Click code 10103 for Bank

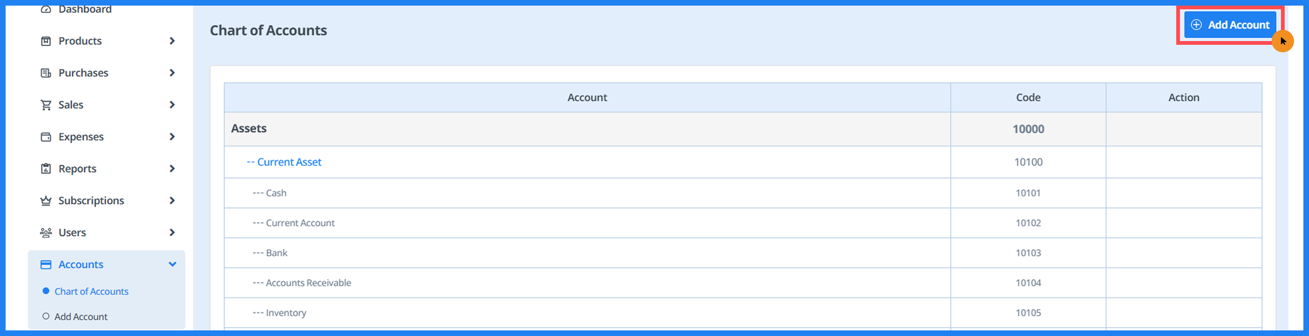[1028, 253]
